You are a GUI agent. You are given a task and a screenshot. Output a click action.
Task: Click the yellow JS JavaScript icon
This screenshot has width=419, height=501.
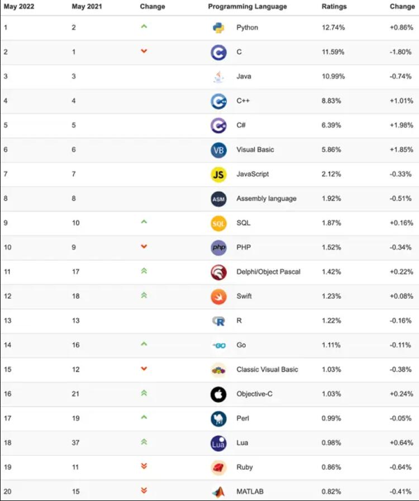[218, 174]
